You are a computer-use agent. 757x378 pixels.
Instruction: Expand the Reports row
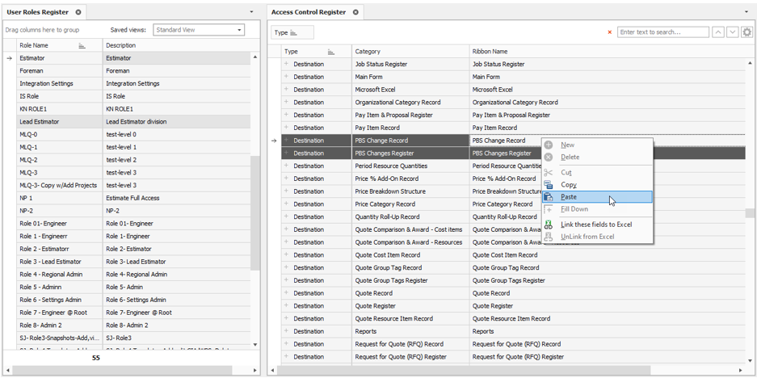(x=286, y=331)
